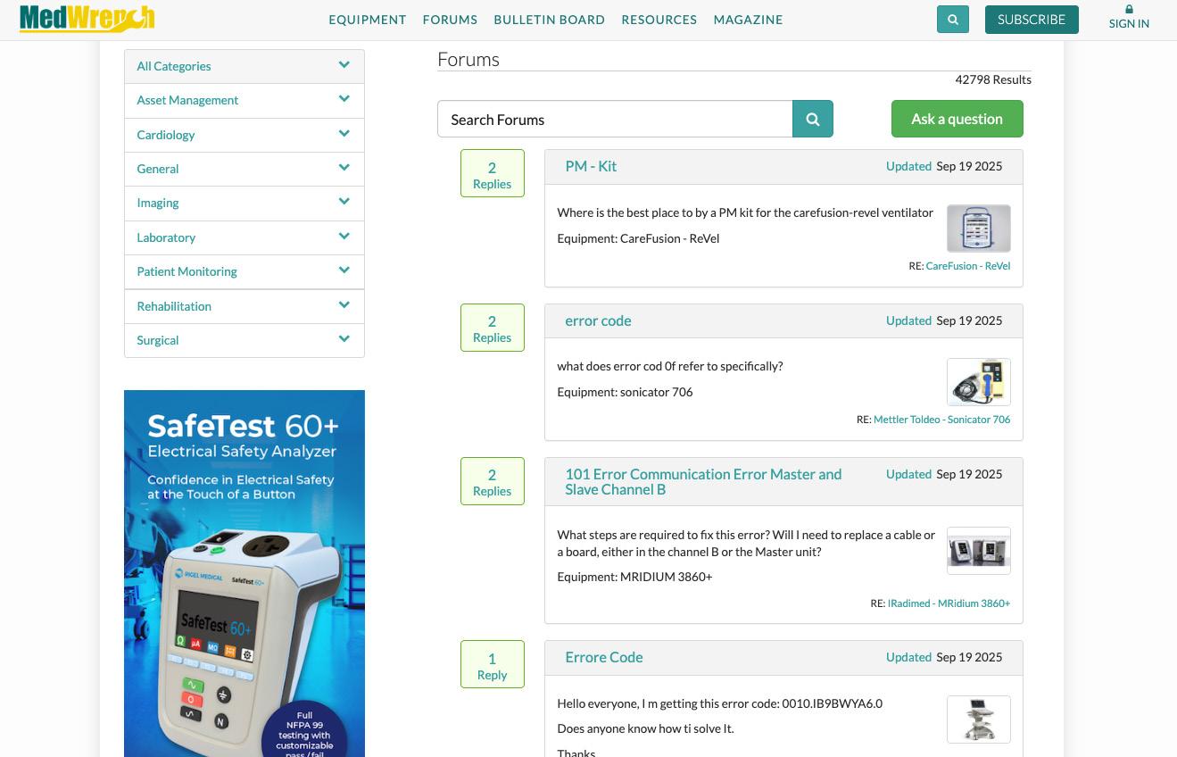Select the Surgical category label
The image size is (1177, 757).
(x=158, y=340)
